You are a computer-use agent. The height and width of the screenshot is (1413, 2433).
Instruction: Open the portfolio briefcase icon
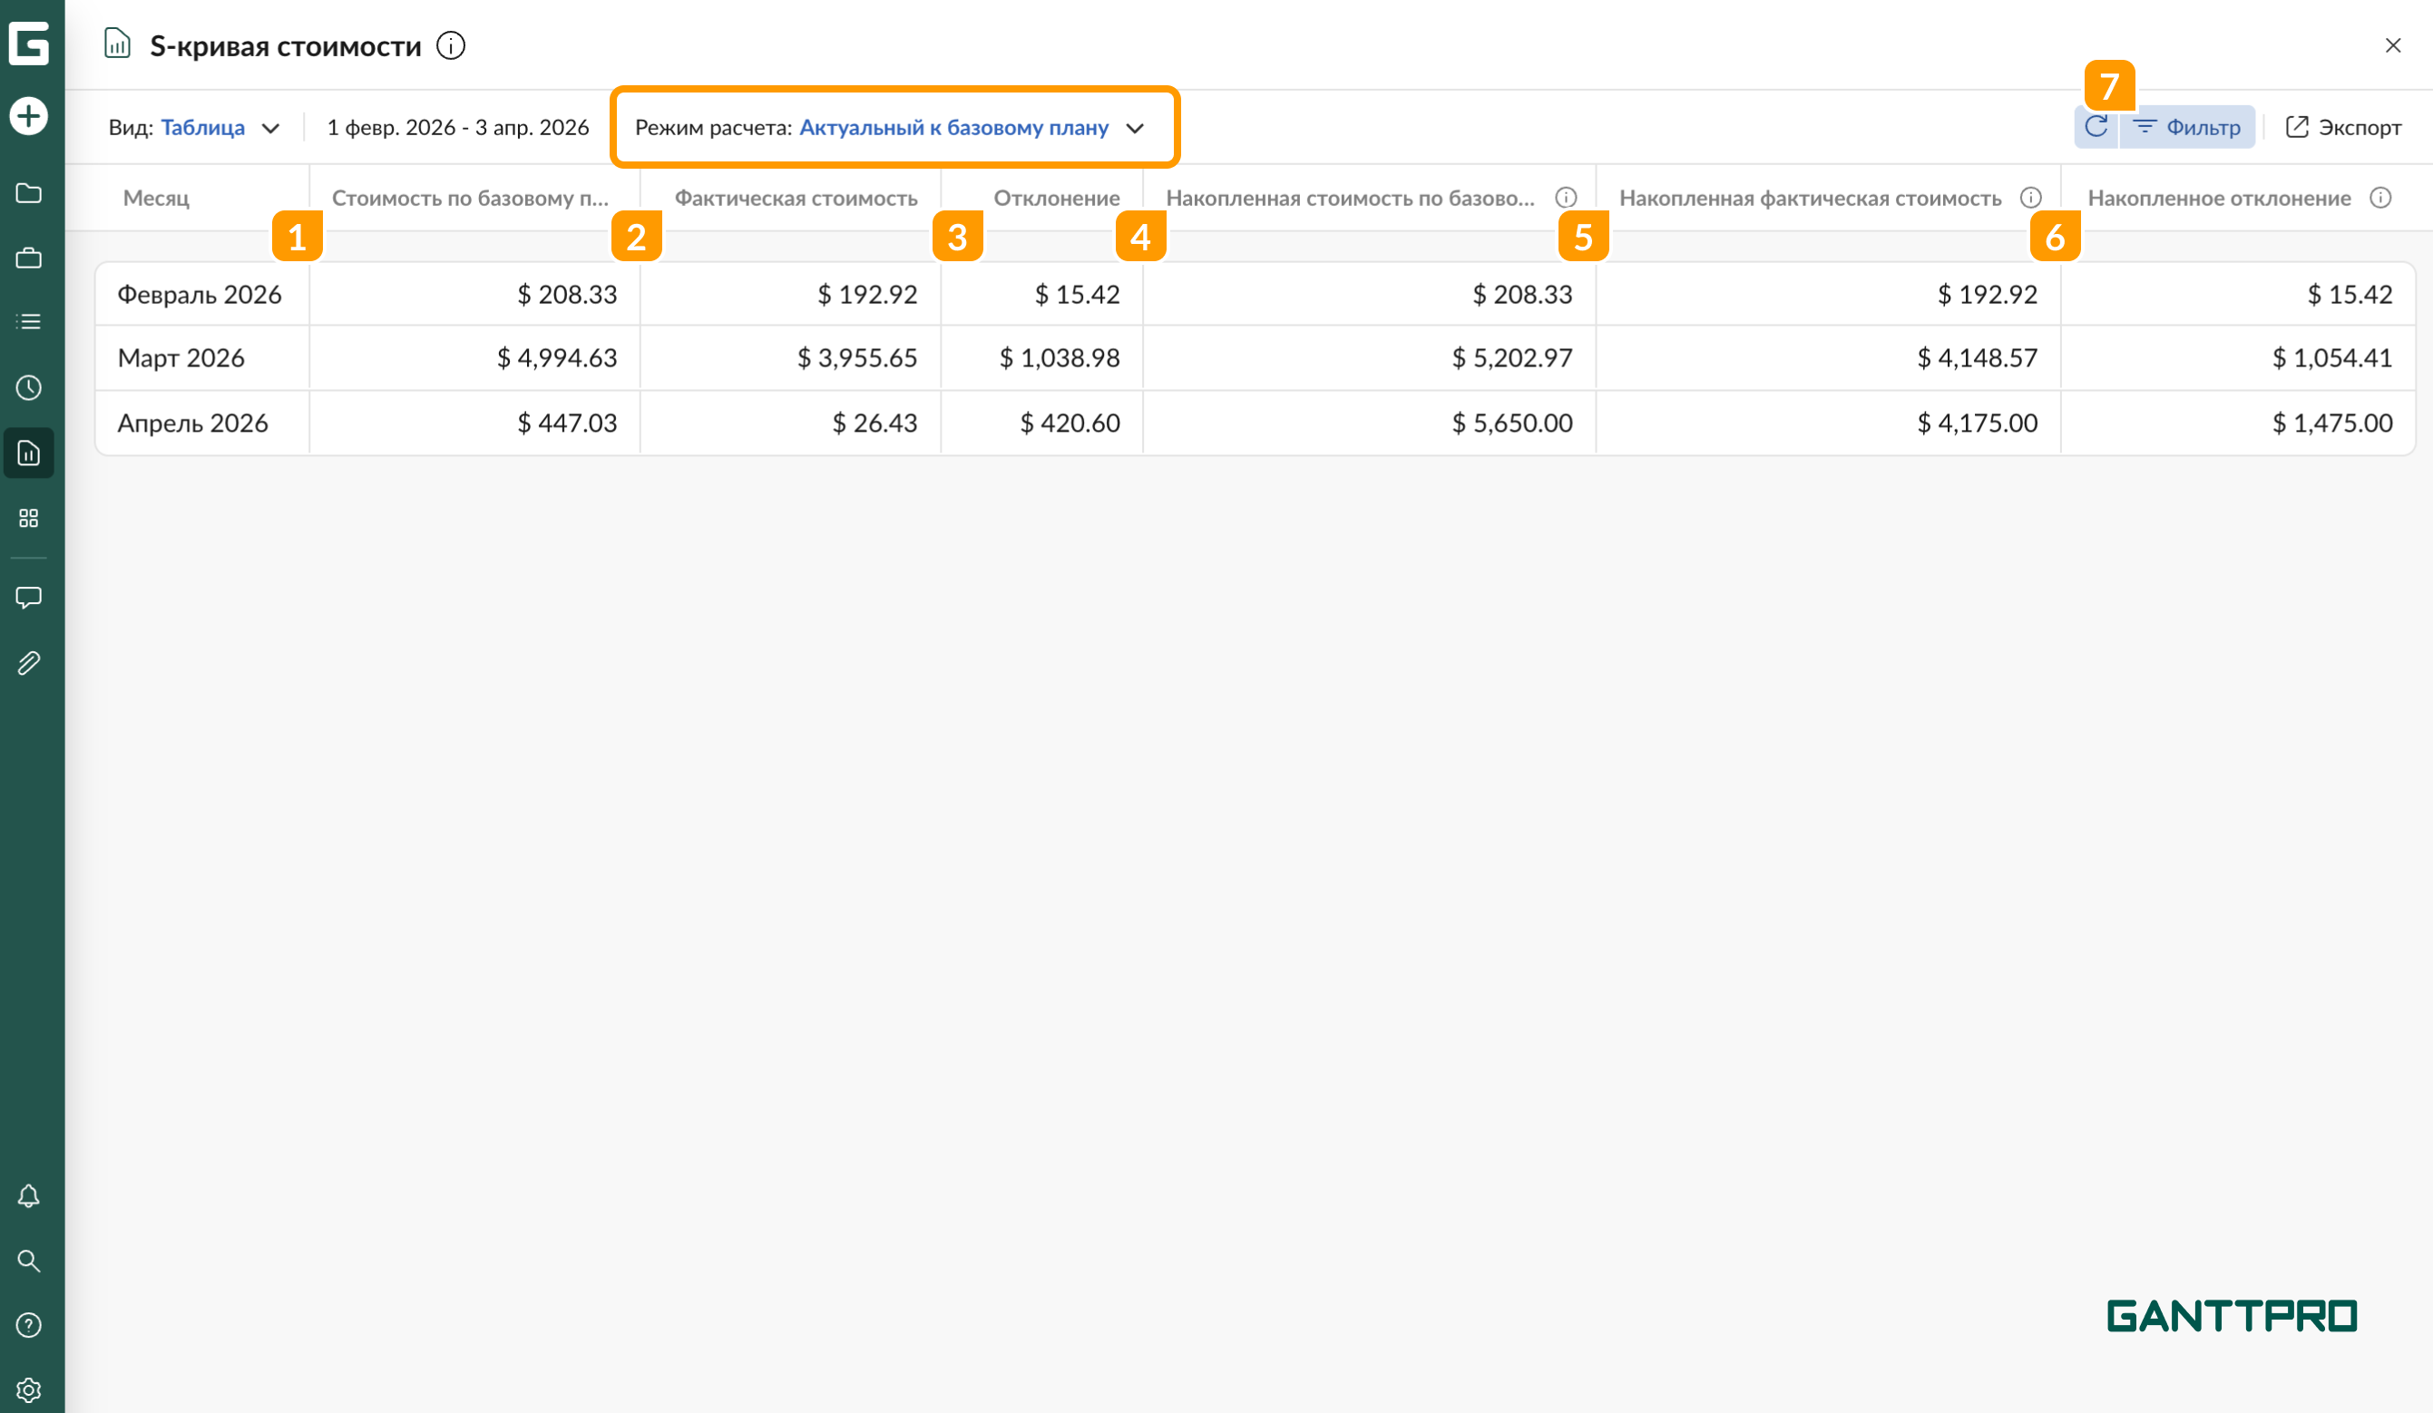pos(29,258)
